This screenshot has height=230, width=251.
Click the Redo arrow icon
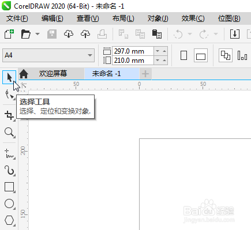coord(204,34)
